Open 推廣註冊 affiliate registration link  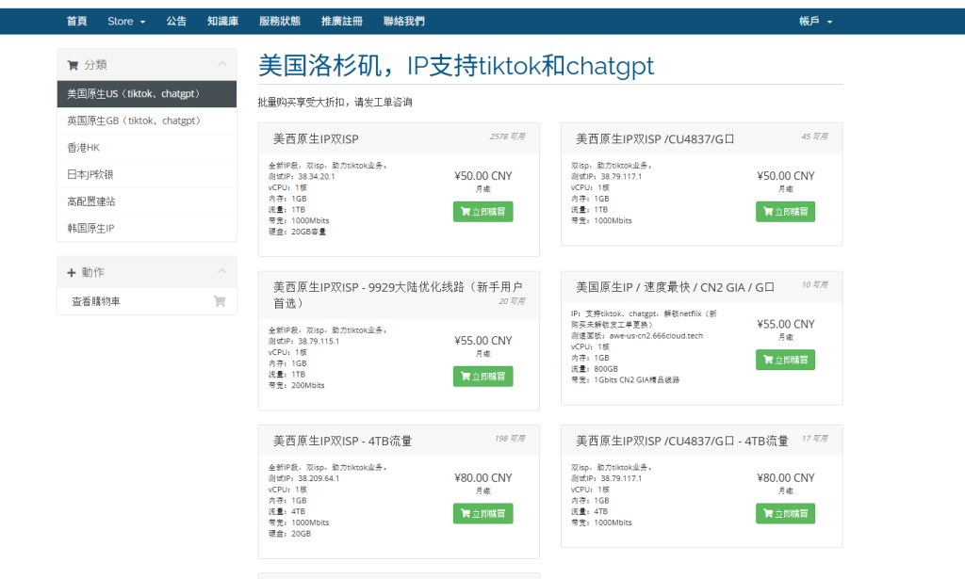tap(341, 21)
